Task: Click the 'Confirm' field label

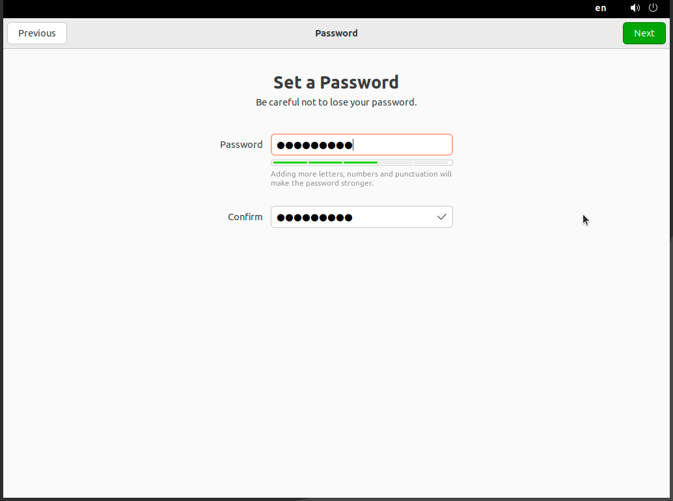Action: point(245,217)
